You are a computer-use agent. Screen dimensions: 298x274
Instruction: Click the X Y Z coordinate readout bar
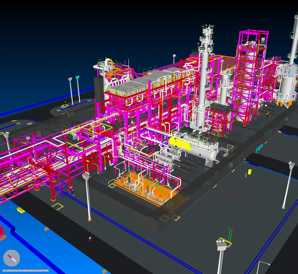click(x=25, y=270)
